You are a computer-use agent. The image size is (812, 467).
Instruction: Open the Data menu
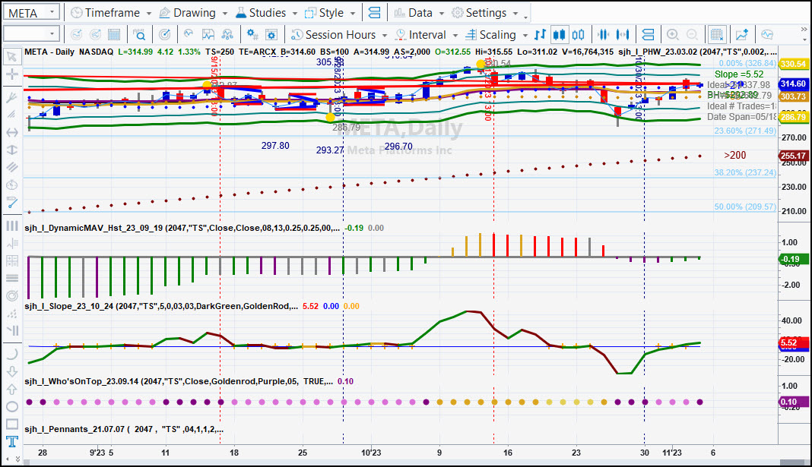(x=418, y=13)
